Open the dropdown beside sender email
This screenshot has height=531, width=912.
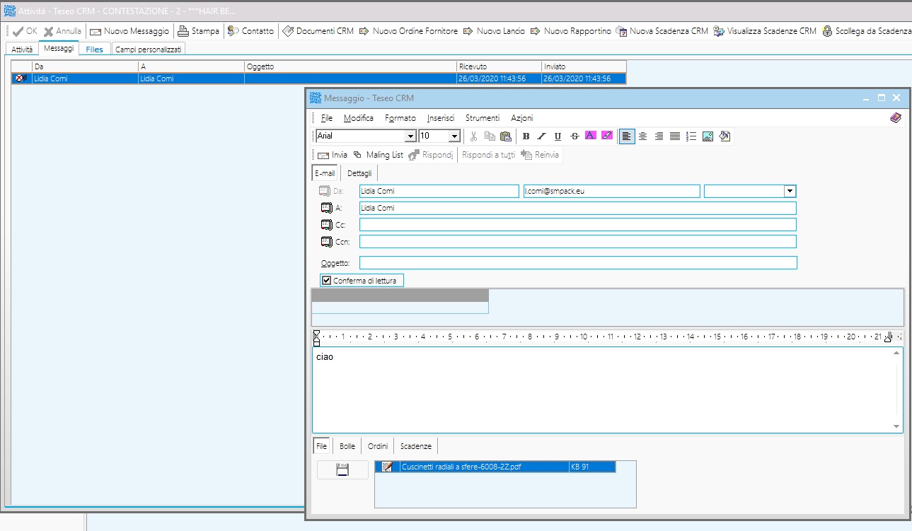790,191
